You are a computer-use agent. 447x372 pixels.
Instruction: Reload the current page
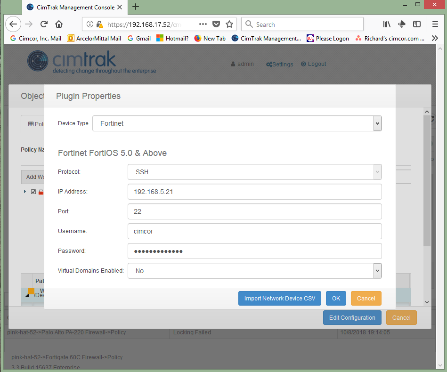pos(44,24)
